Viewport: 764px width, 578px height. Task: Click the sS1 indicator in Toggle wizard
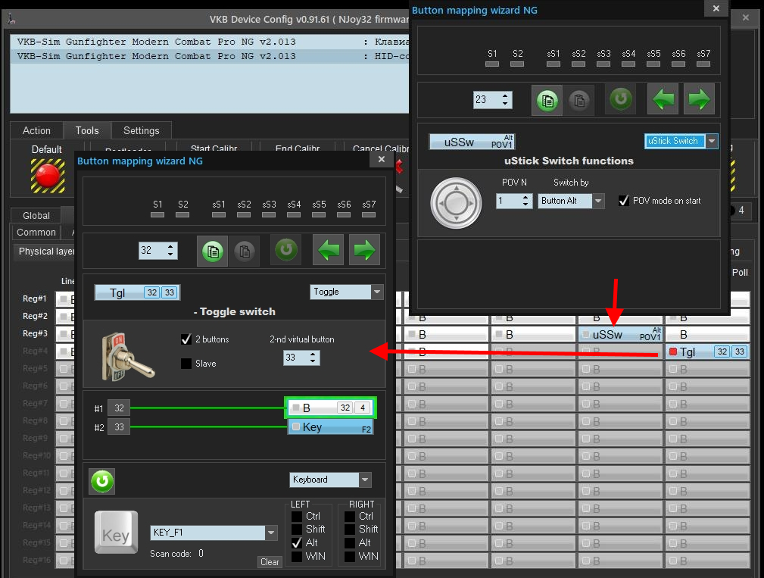click(x=219, y=214)
